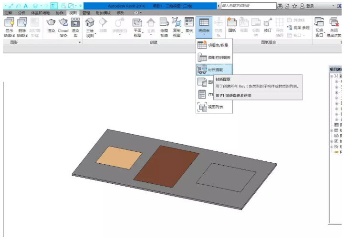Screen dimensions: 344x238
Task: Click the 切换窗口 (Switch Windows) icon
Action: (319, 22)
